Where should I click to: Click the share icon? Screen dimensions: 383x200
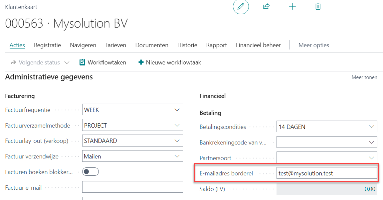[x=266, y=6]
